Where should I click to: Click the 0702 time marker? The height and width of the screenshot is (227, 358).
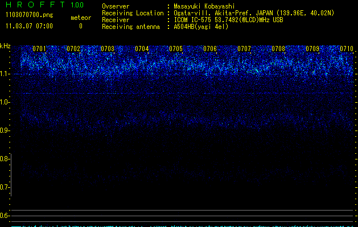73,48
